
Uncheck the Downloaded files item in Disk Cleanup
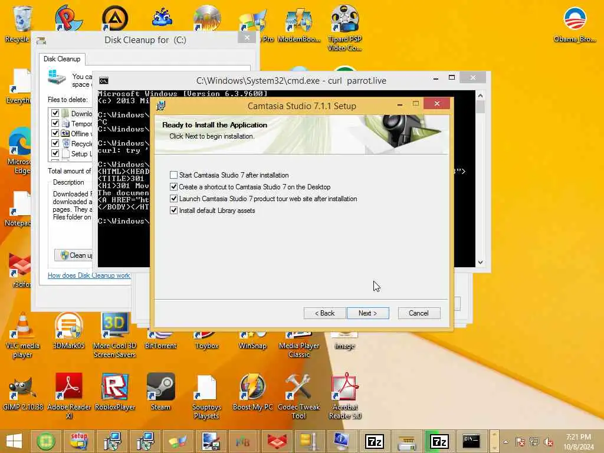coord(55,113)
